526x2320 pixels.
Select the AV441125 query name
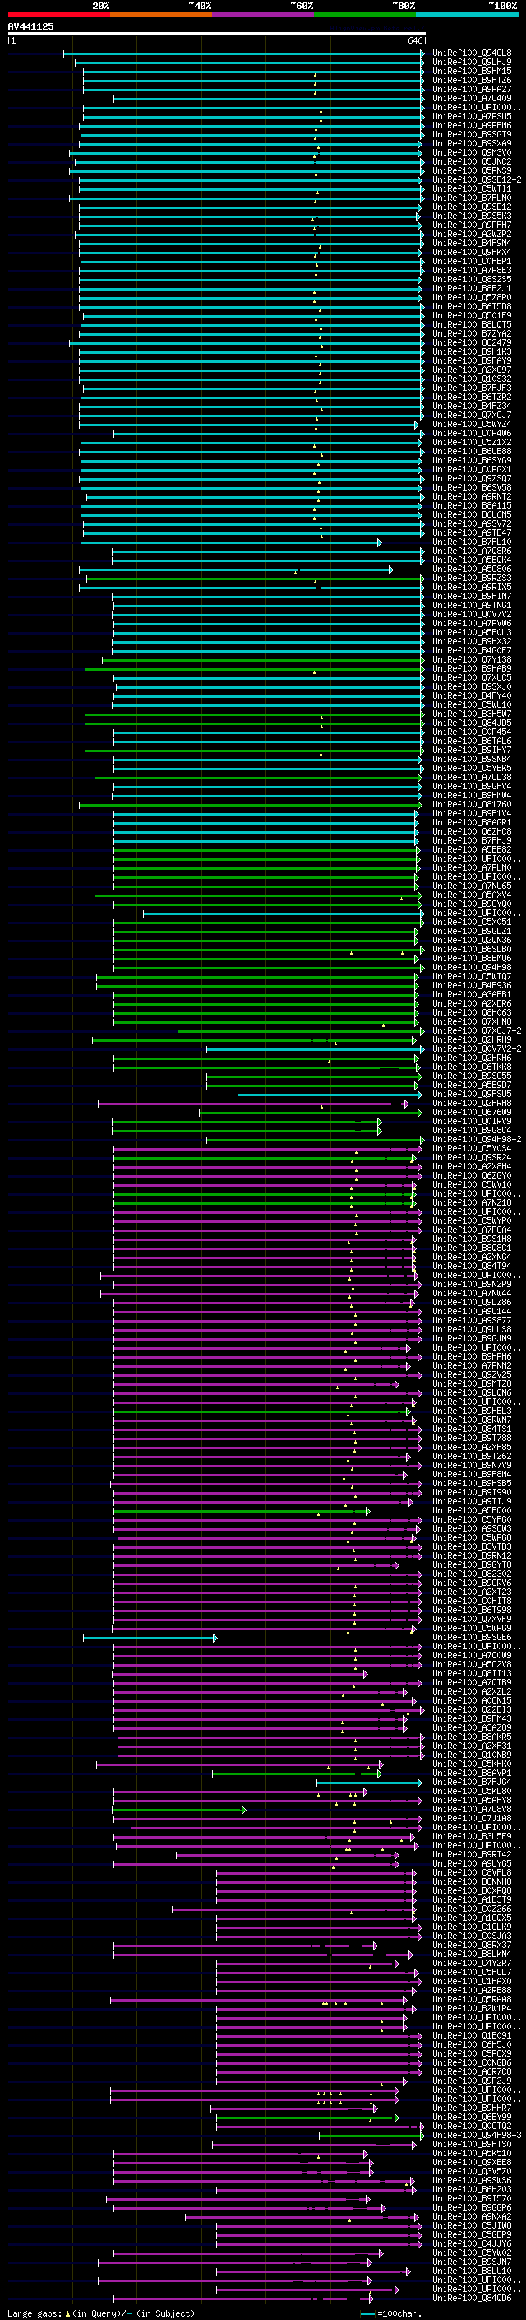pos(30,26)
